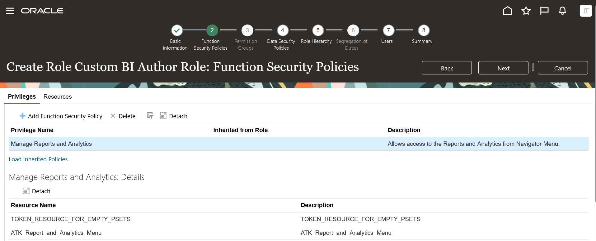The height and width of the screenshot is (241, 596).
Task: Click the Next button
Action: coord(503,68)
